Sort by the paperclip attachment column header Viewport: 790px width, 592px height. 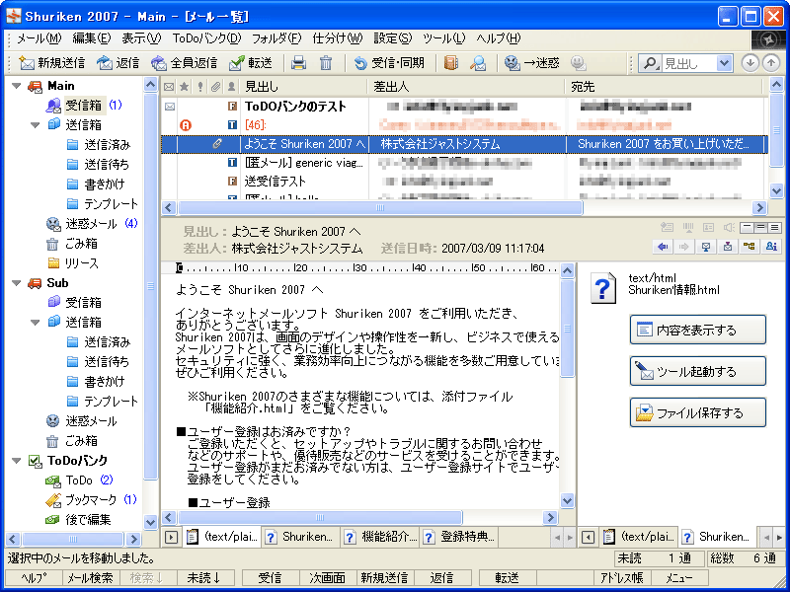(215, 87)
